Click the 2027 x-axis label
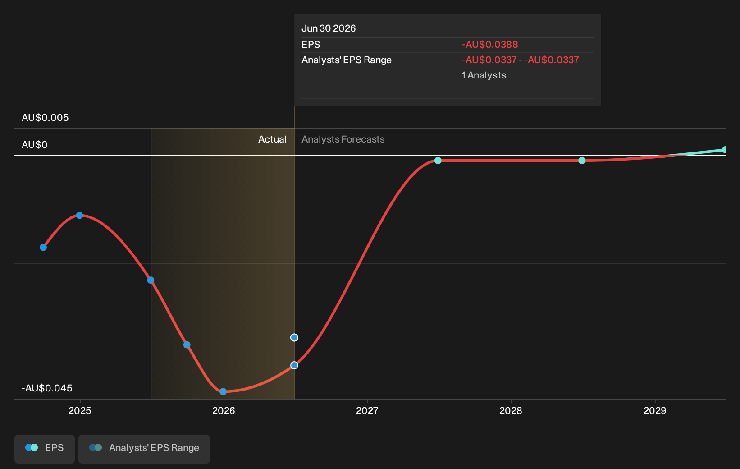Screen dimensions: 740x469 click(x=367, y=411)
